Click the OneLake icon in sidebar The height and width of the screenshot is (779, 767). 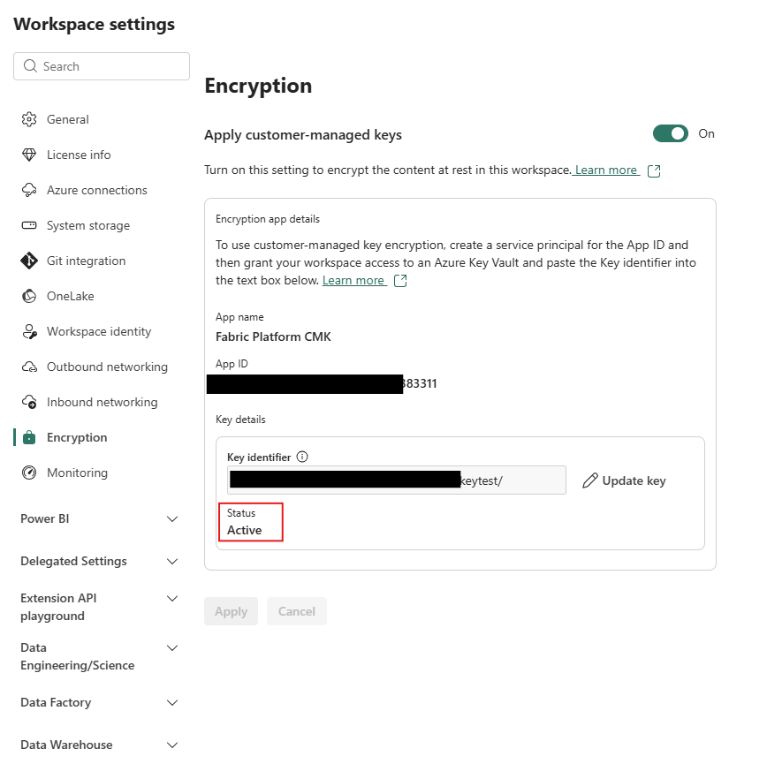(x=29, y=296)
